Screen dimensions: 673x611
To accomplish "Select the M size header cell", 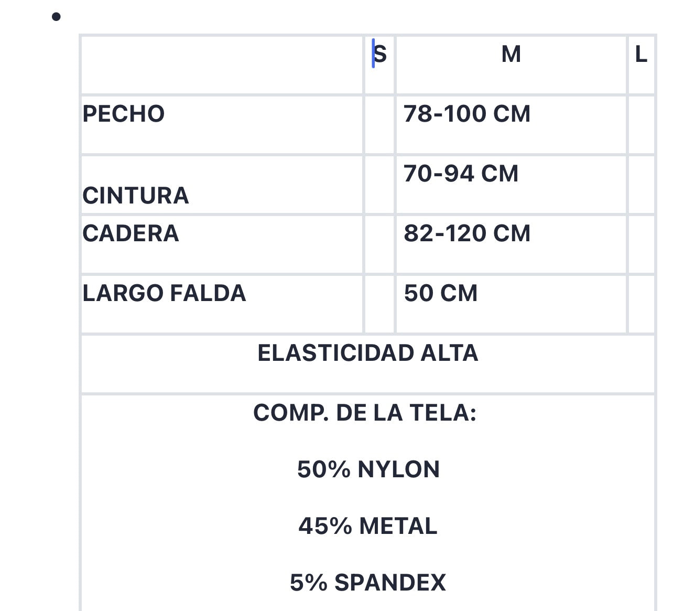I will (511, 65).
